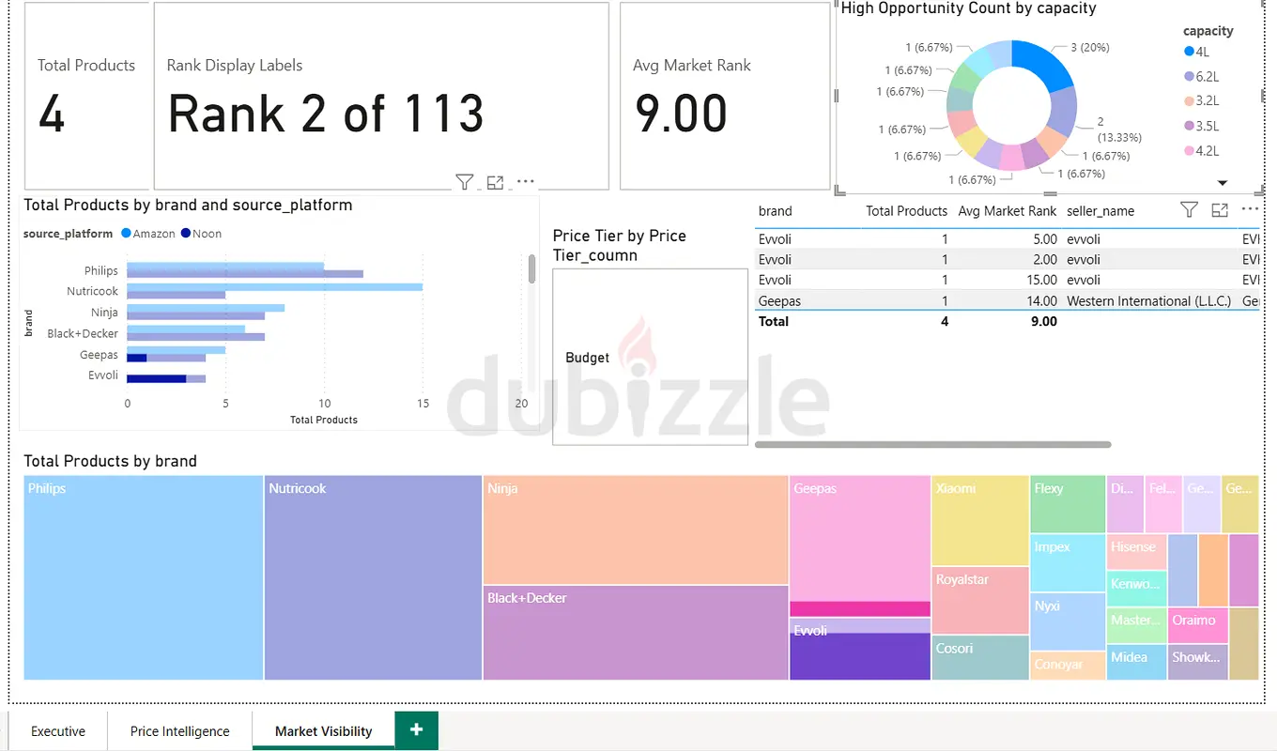
Task: Select Budget in the Price Tier slicer
Action: click(x=650, y=357)
